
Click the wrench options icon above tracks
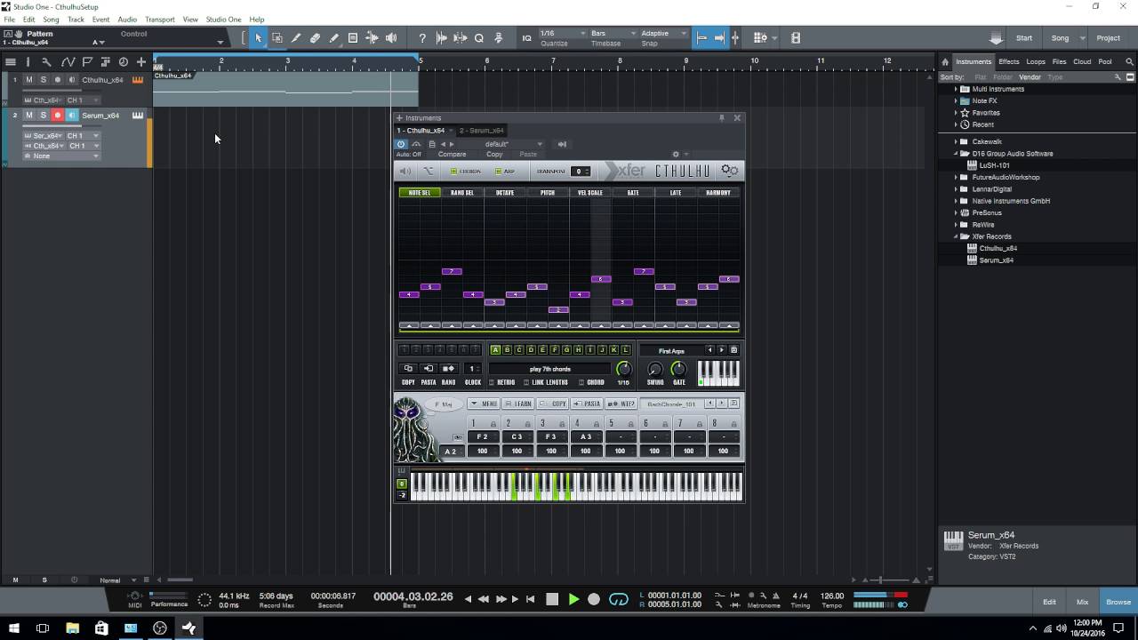(46, 61)
